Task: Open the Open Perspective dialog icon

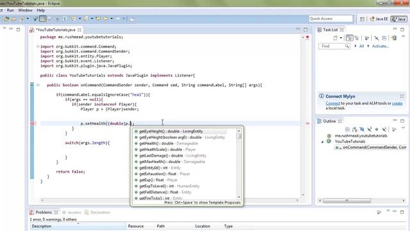Action: click(362, 19)
